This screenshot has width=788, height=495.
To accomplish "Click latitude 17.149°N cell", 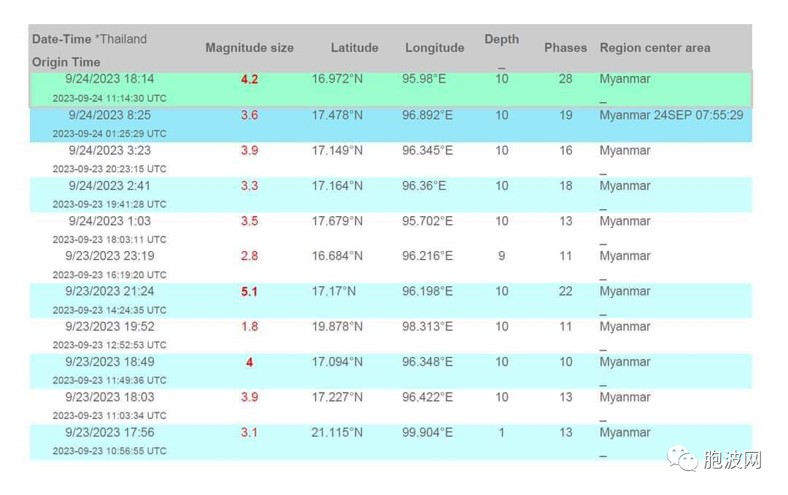I will 336,150.
